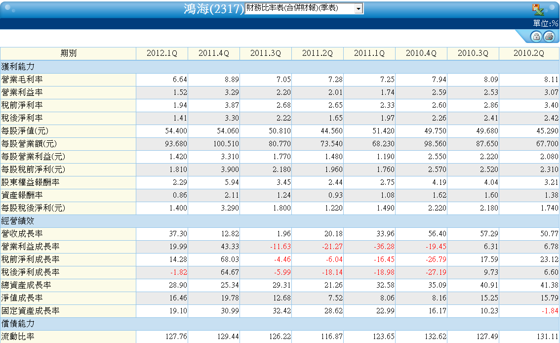Select the 稅前淨利率 row label
This screenshot has width=560, height=343.
pyautogui.click(x=22, y=105)
